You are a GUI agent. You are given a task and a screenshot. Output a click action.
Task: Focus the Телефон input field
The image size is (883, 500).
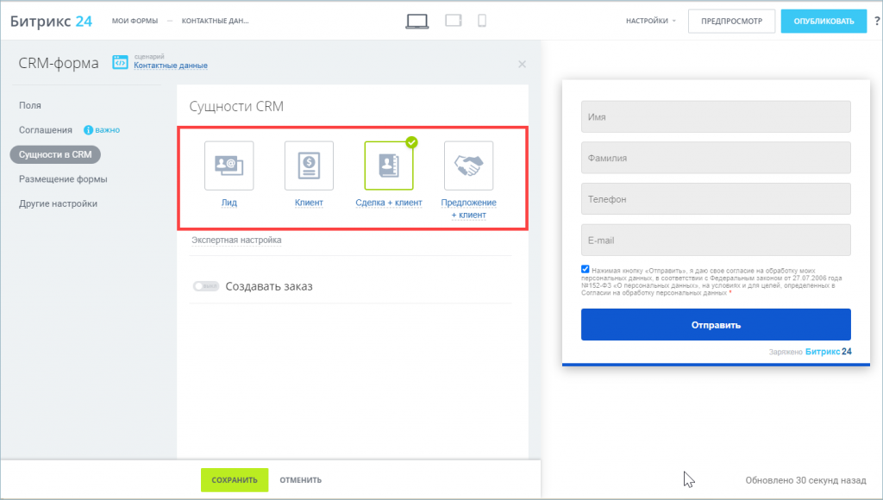coord(716,199)
